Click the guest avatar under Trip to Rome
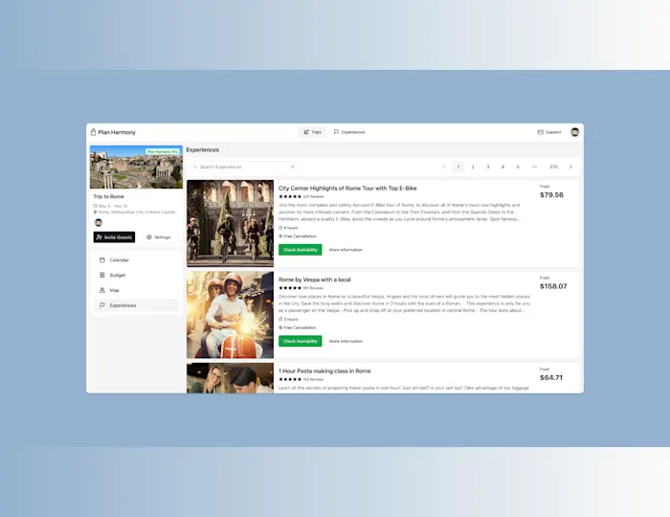 (x=99, y=223)
